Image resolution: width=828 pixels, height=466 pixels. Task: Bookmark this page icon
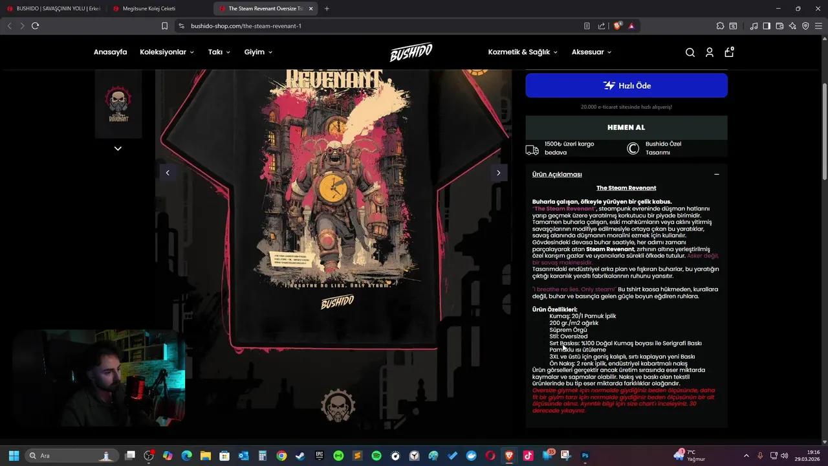(164, 26)
